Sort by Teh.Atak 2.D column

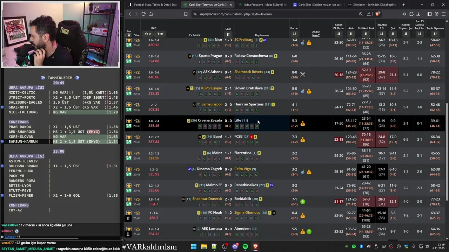tap(382, 34)
